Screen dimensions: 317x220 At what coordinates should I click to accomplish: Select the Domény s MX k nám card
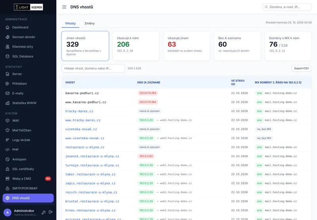(288, 46)
